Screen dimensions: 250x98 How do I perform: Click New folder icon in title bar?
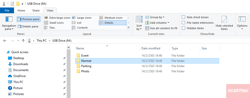tap(18, 4)
